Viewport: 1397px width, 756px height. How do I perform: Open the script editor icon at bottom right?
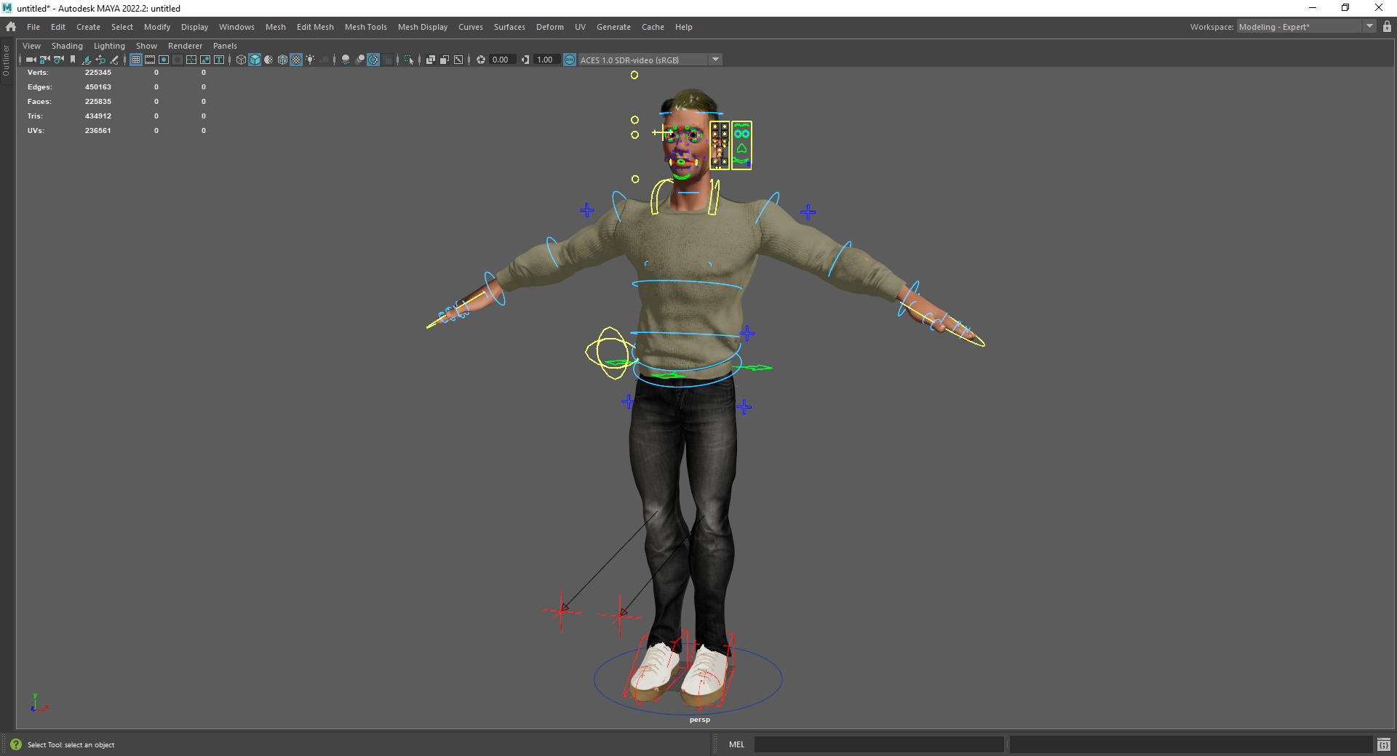[x=1384, y=744]
